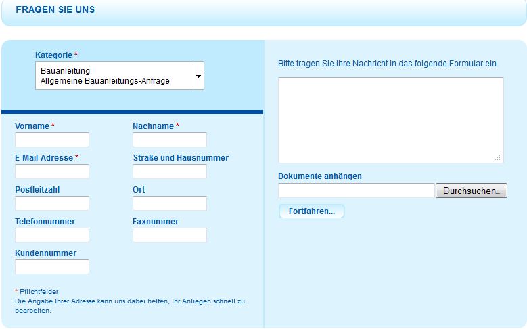Focus the Vorname input field
The width and height of the screenshot is (527, 329).
[52, 140]
